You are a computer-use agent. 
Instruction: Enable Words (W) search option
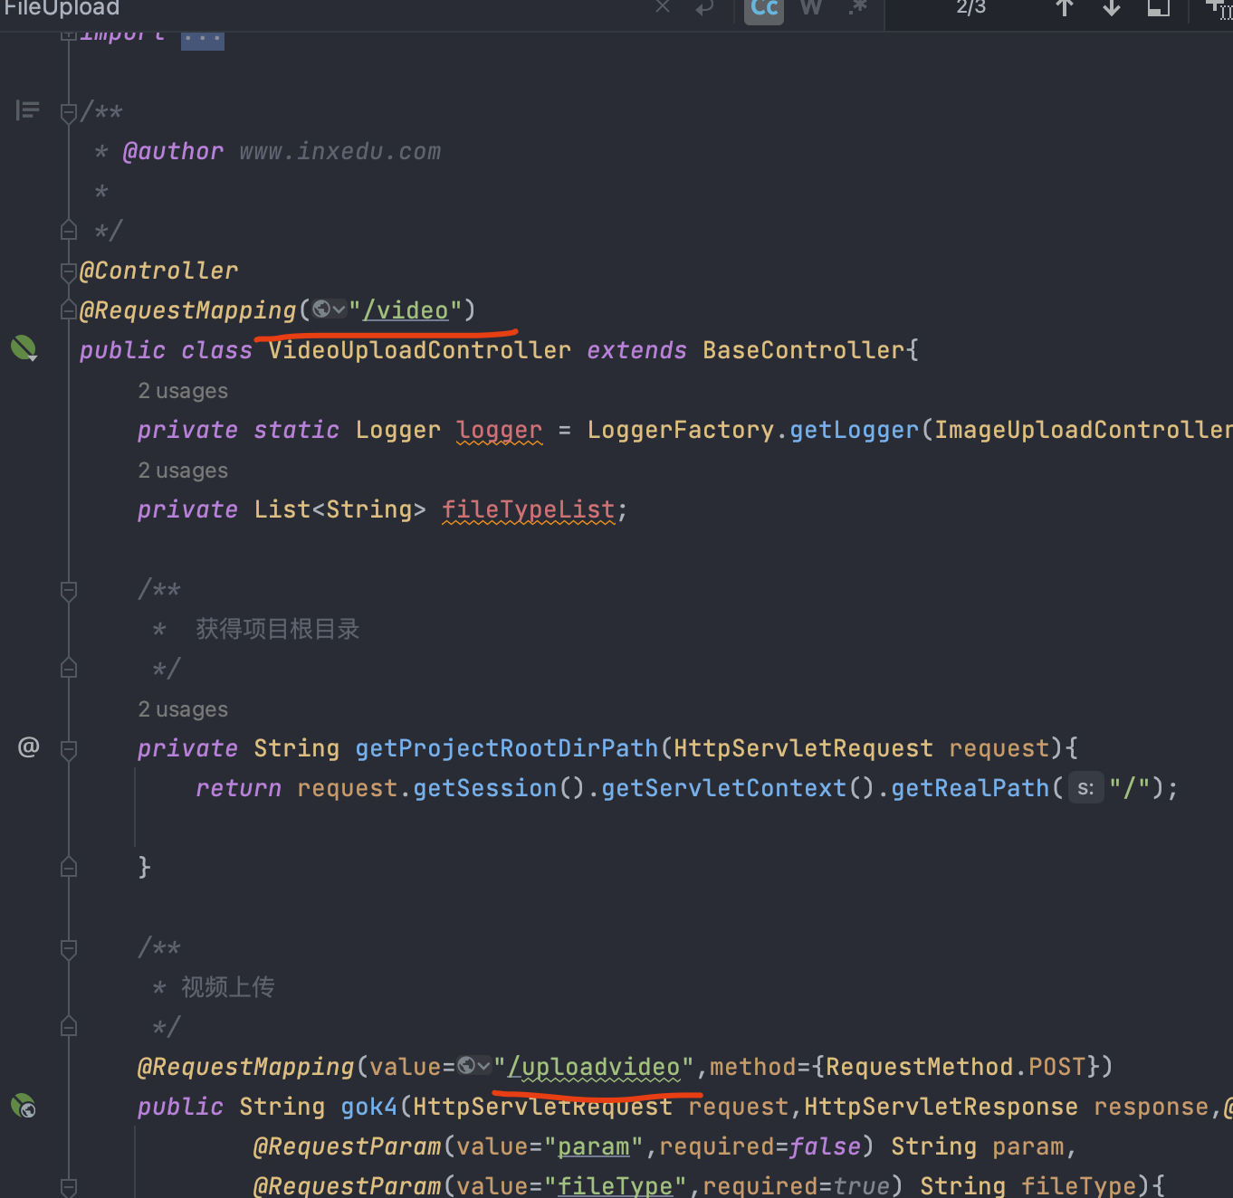click(811, 8)
